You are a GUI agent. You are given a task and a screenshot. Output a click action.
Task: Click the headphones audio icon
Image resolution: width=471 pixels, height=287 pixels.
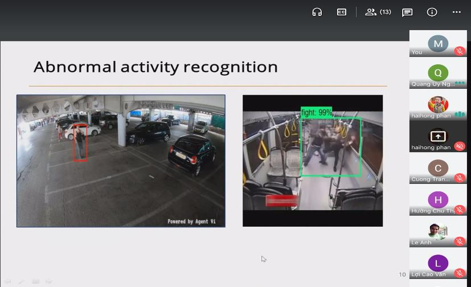317,12
